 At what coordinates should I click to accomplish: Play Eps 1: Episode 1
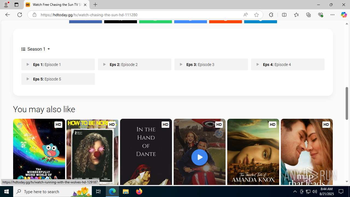(58, 65)
